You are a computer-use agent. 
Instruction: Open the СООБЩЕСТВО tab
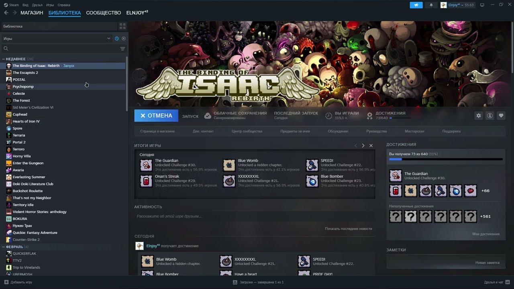(104, 13)
